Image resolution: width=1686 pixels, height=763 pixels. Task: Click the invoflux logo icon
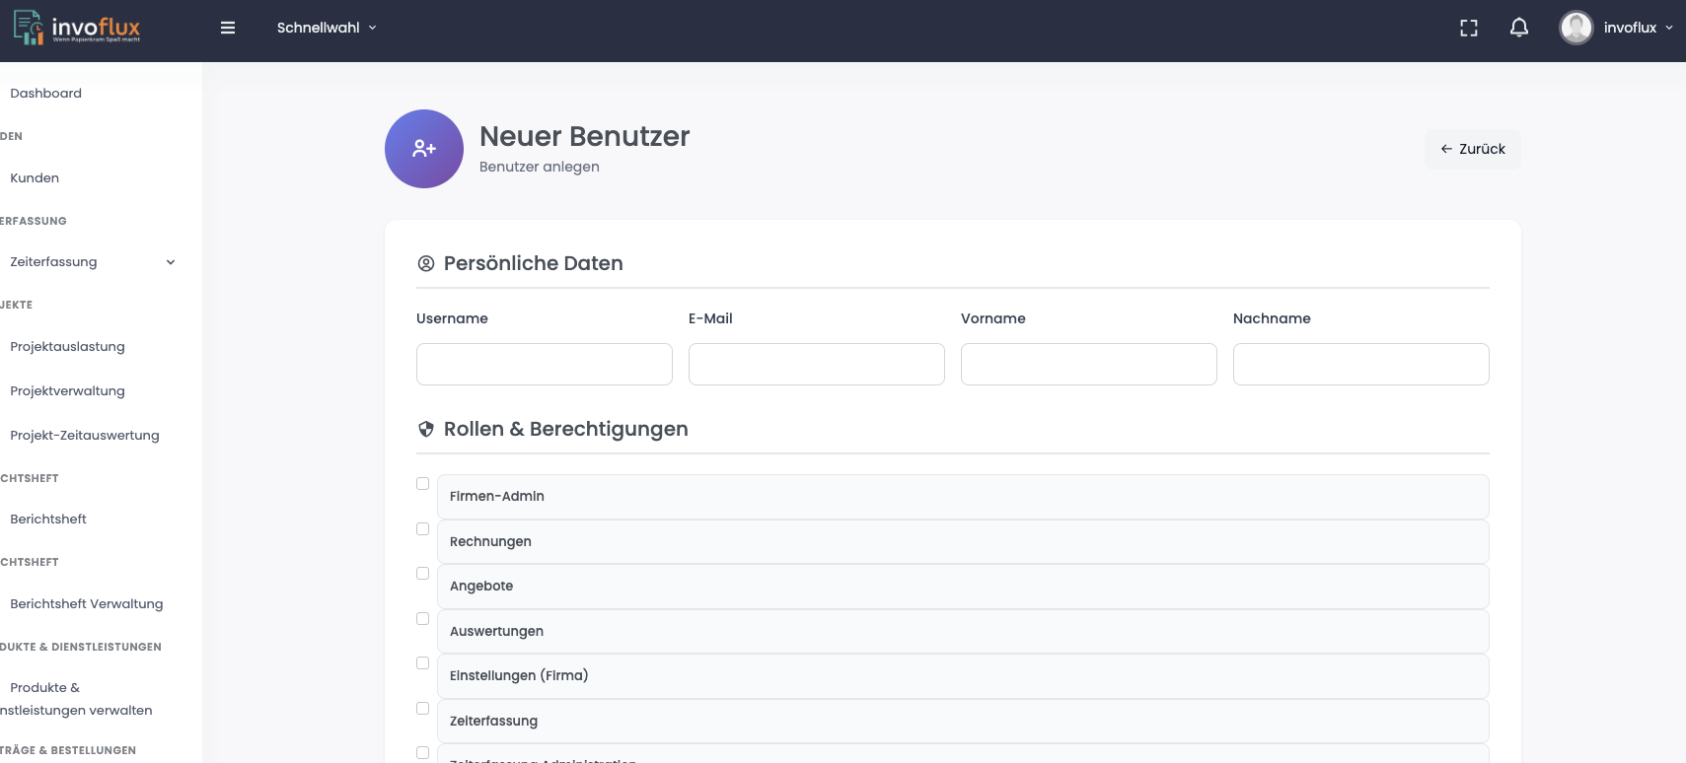(29, 27)
